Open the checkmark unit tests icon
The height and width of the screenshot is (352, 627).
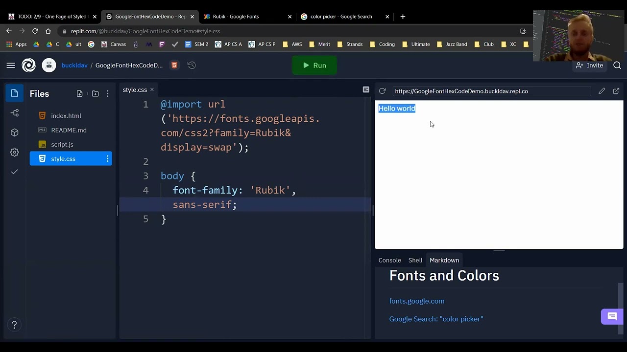click(x=14, y=172)
